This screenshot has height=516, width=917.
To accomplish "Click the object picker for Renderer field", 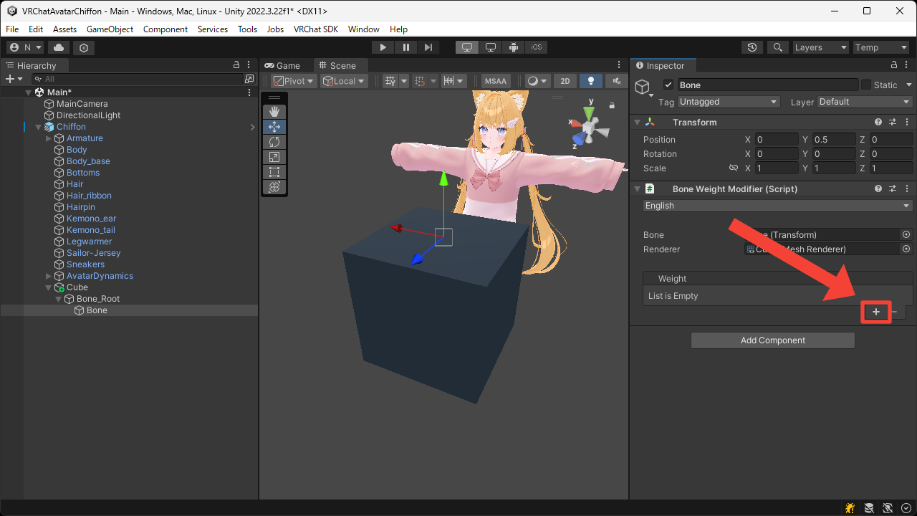I will (x=906, y=249).
